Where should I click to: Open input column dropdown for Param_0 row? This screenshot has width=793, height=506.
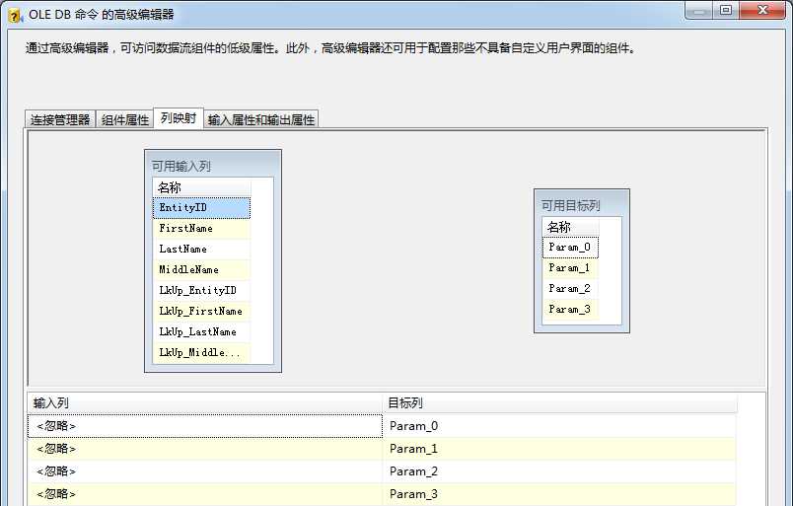pos(205,426)
